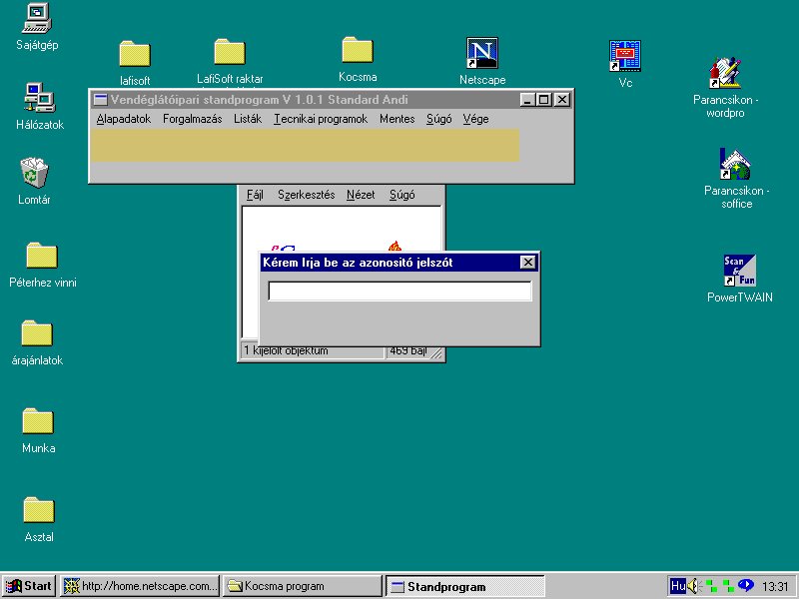This screenshot has height=599, width=799.
Task: Launch Parancsikon - wordpro shortcut
Action: coord(725,73)
